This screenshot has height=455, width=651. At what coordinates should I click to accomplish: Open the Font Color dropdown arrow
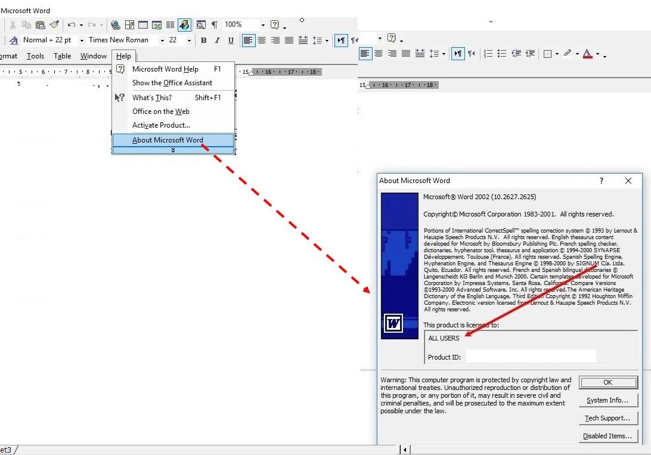pos(597,54)
